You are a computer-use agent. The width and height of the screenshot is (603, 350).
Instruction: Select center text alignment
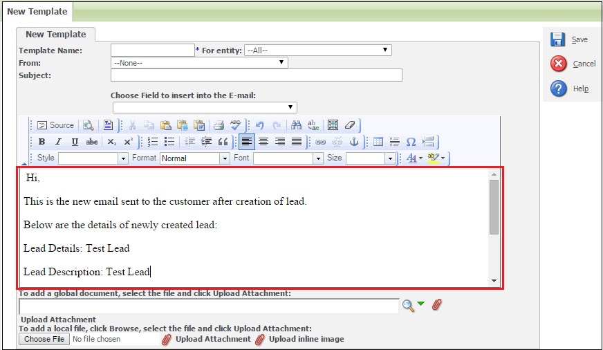pyautogui.click(x=263, y=142)
